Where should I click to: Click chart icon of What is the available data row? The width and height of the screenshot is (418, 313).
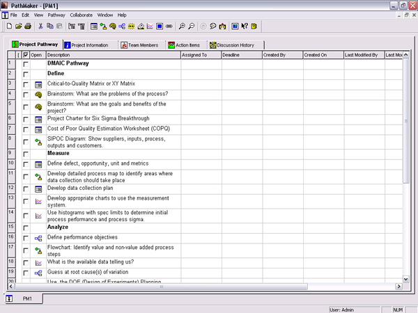[38, 263]
